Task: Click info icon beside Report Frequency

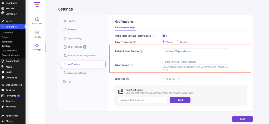Action: point(135,42)
